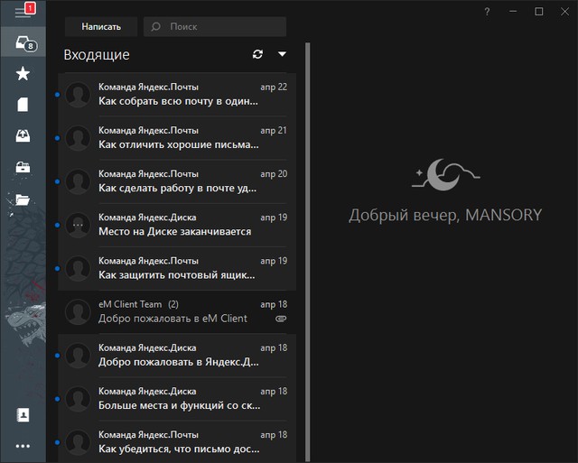Screen dimensions: 578x463
Task: Open message from eM Client Team
Action: 181,311
